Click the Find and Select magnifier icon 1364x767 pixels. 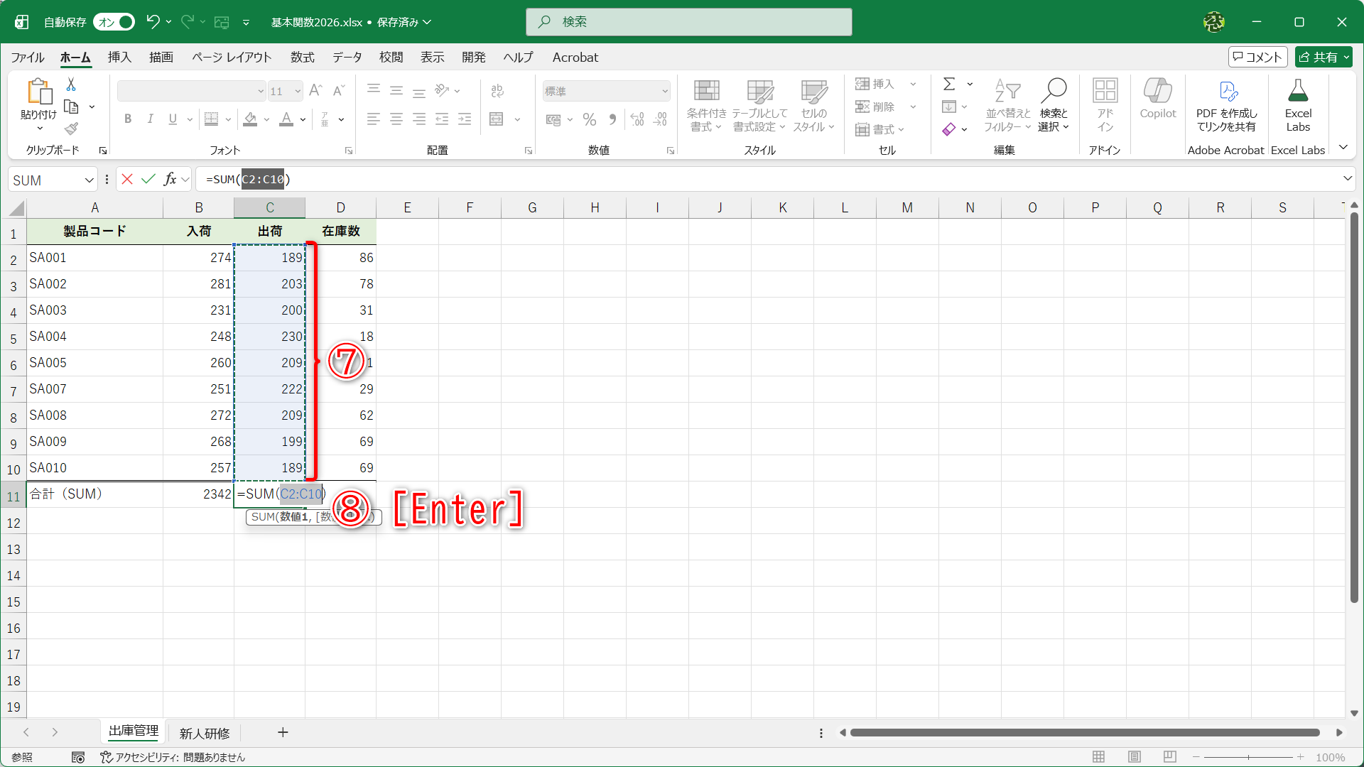1054,91
